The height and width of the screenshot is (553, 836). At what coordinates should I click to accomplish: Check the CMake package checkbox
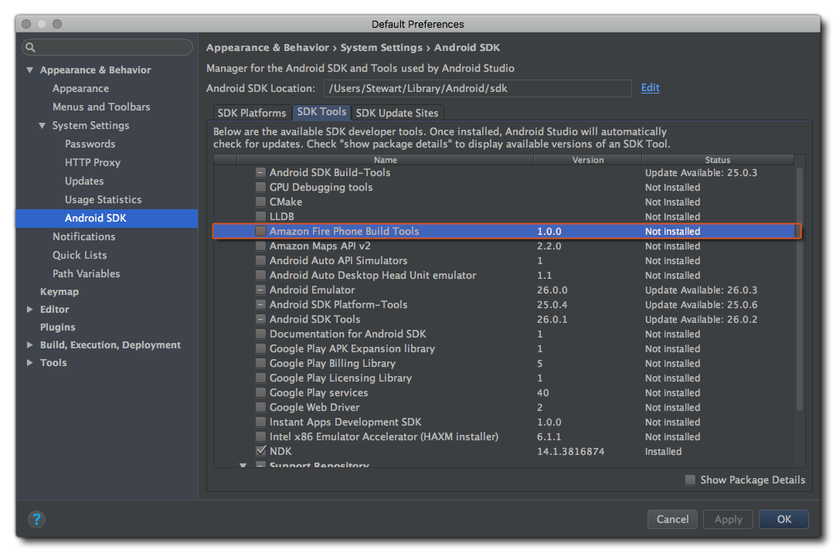(x=261, y=202)
